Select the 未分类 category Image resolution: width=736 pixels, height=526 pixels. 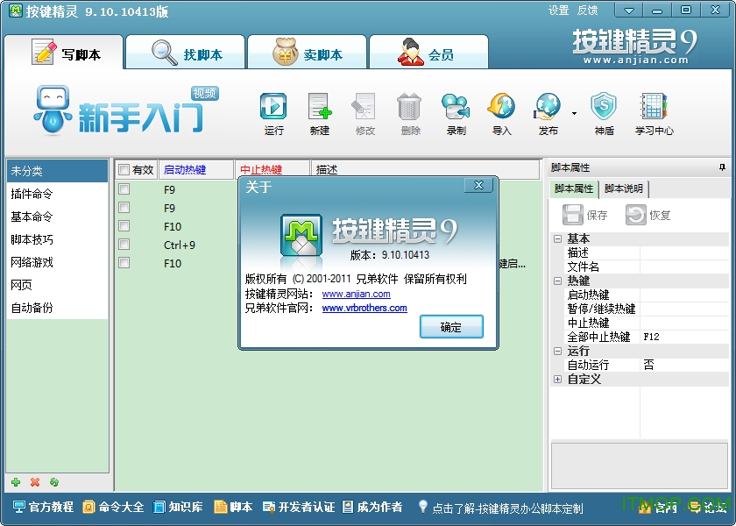tap(57, 171)
